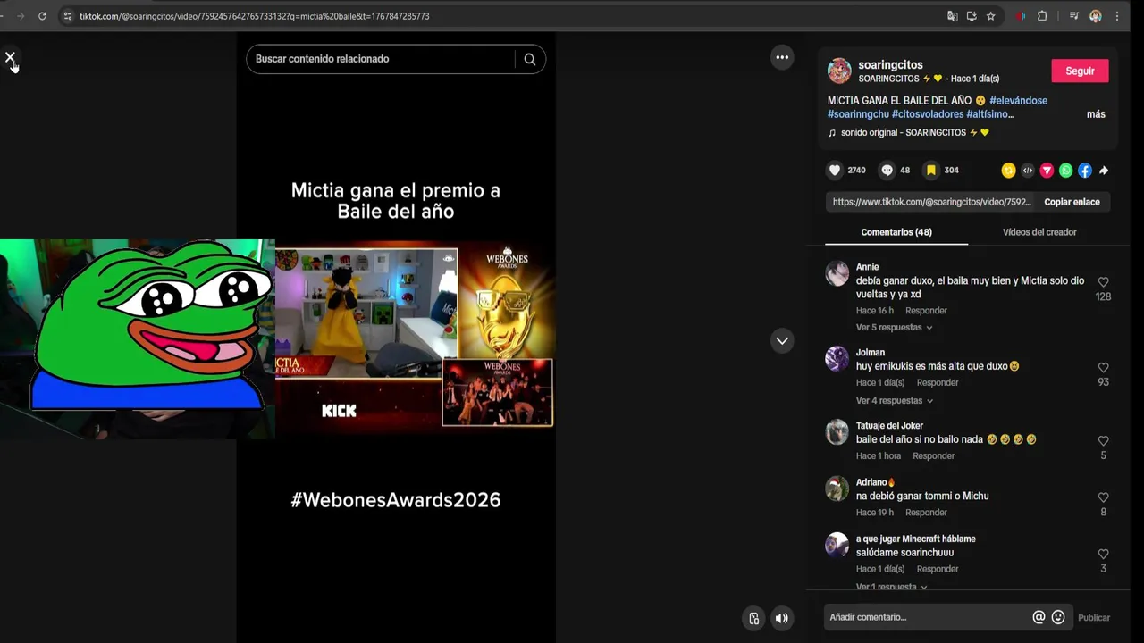Image resolution: width=1144 pixels, height=643 pixels.
Task: Like Adriano's comment
Action: tap(1103, 497)
